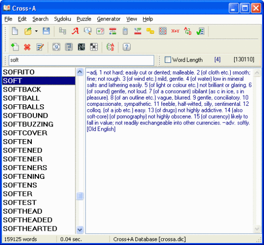Click the black Kakuro number icon
This screenshot has height=245, width=264.
coord(81,47)
